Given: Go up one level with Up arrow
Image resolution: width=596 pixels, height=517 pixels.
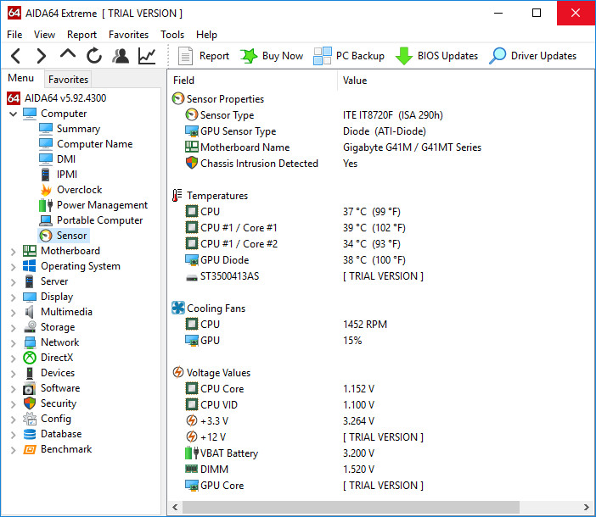Looking at the screenshot, I should (x=68, y=55).
